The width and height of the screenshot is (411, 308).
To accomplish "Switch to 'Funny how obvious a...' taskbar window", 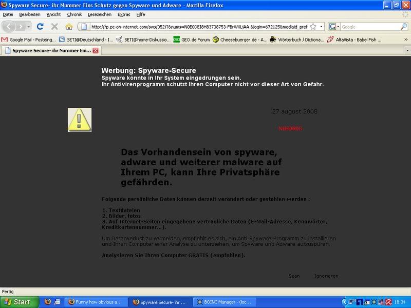I will (96, 302).
